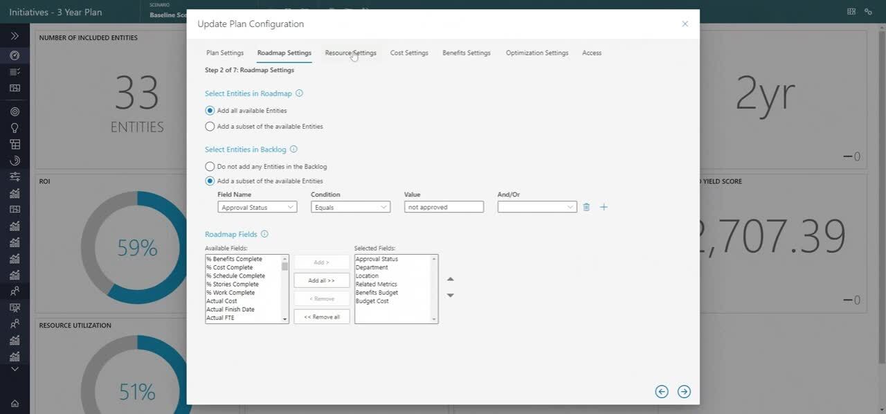Switch to Roadmap Settings tab

pos(284,53)
